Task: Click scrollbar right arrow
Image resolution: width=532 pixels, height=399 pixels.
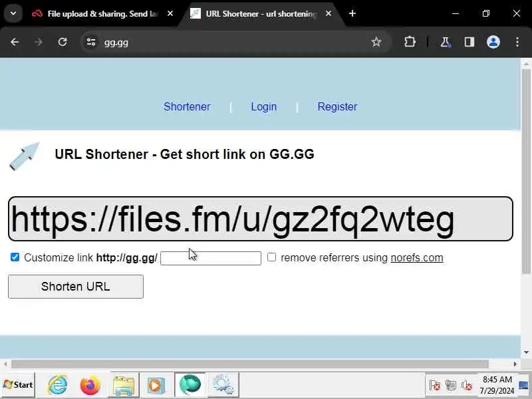Action: coord(515,364)
